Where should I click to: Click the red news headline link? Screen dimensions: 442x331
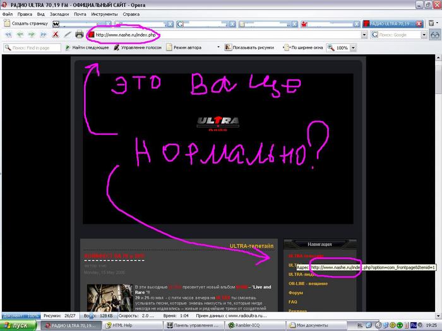114,256
